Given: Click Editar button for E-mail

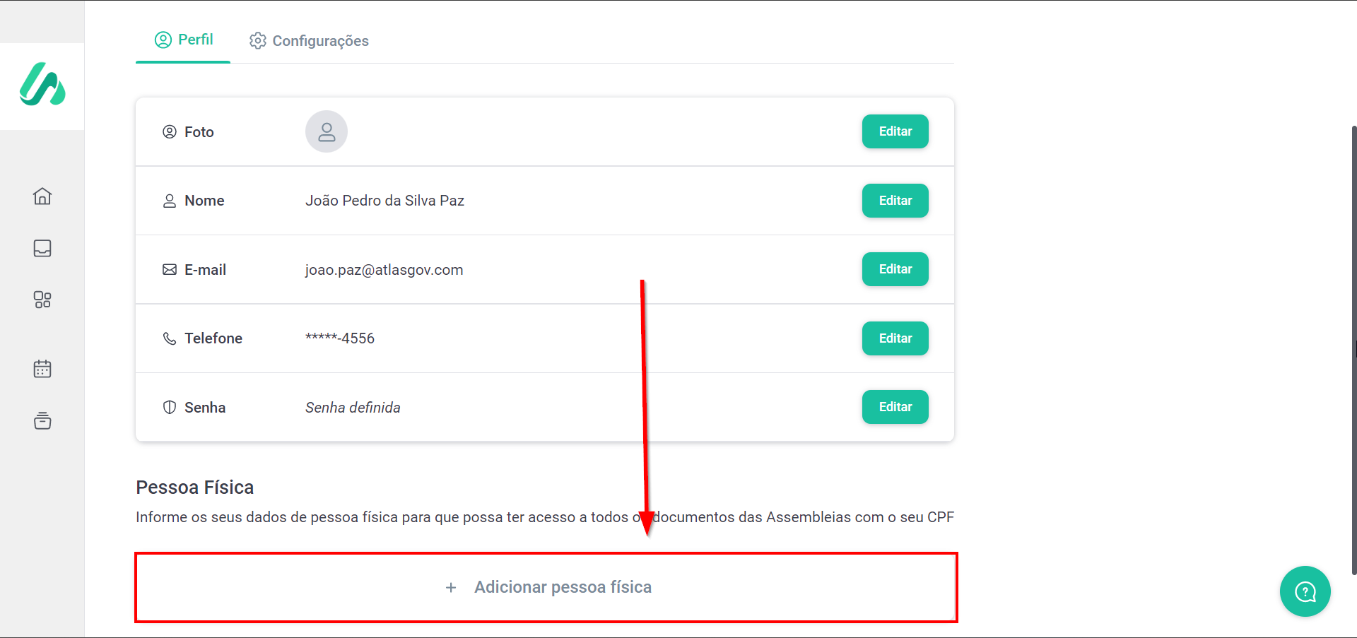Looking at the screenshot, I should (x=895, y=269).
